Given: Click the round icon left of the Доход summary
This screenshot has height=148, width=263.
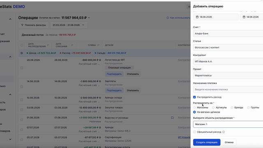Looking at the screenshot, I should [x=22, y=53].
